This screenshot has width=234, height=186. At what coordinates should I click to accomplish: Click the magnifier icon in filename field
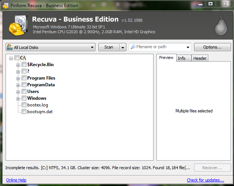point(133,47)
